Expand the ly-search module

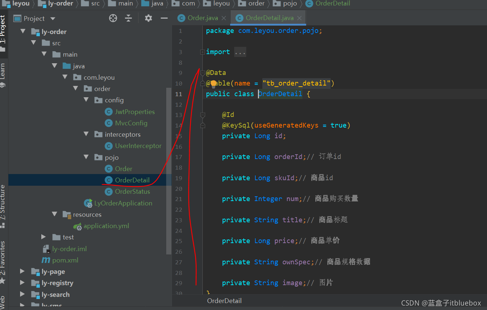(x=23, y=294)
